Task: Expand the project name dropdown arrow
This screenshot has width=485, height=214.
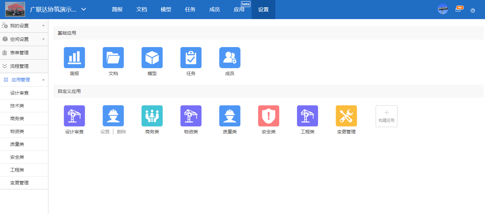Action: (83, 9)
